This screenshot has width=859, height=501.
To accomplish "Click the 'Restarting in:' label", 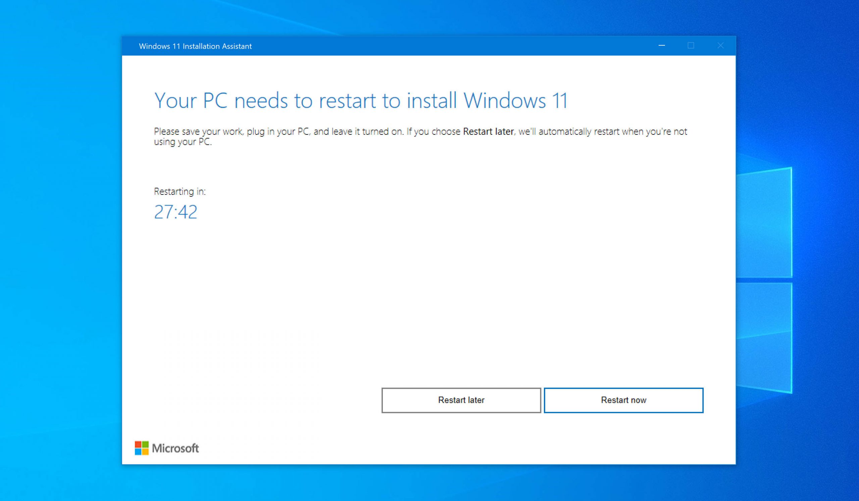I will pyautogui.click(x=180, y=191).
